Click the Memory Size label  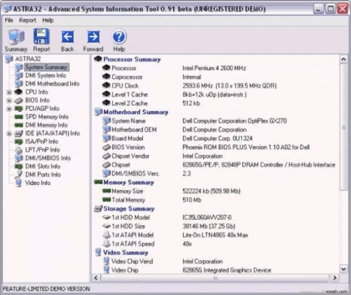coord(127,191)
